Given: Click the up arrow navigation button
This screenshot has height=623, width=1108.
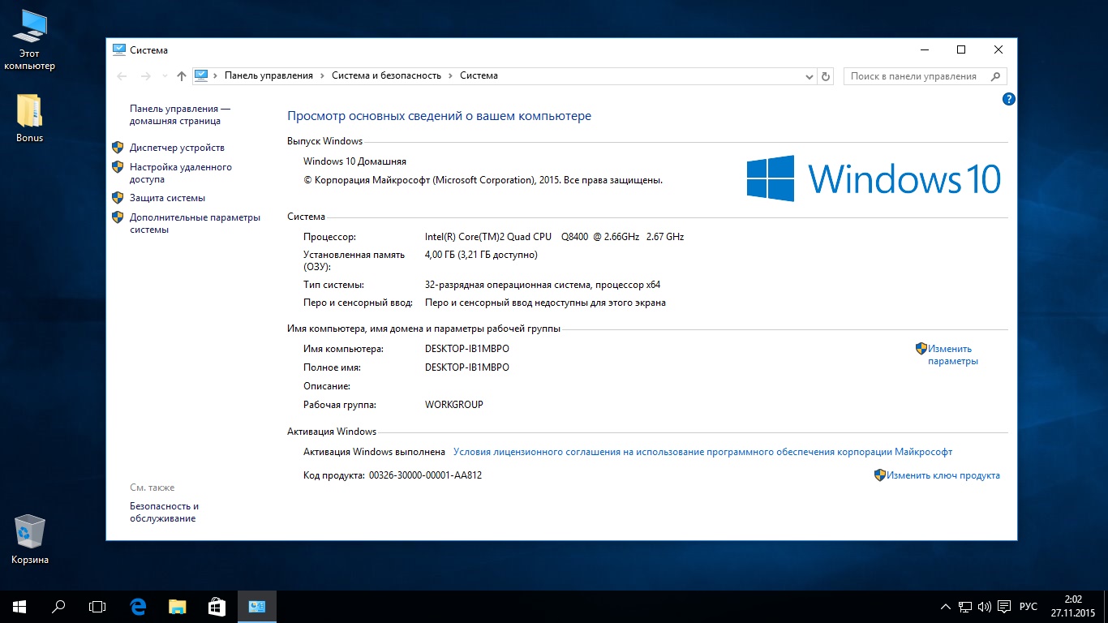Looking at the screenshot, I should point(182,76).
